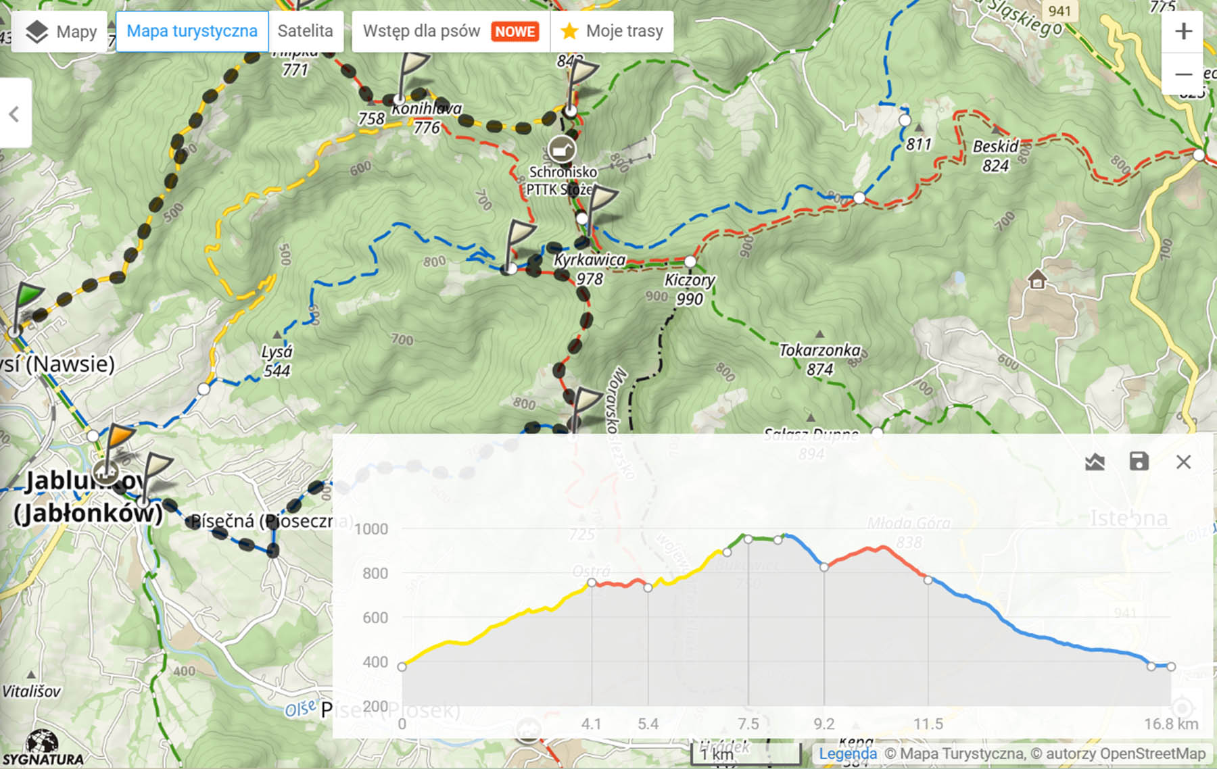This screenshot has width=1217, height=769.
Task: Open Moje trasy saved routes
Action: pos(613,32)
